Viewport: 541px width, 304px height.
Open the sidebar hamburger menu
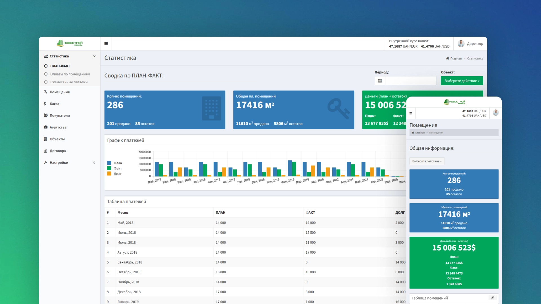point(106,44)
